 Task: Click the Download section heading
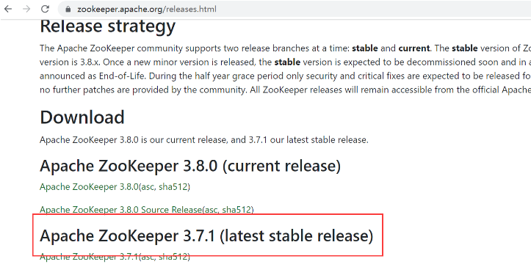coord(82,117)
